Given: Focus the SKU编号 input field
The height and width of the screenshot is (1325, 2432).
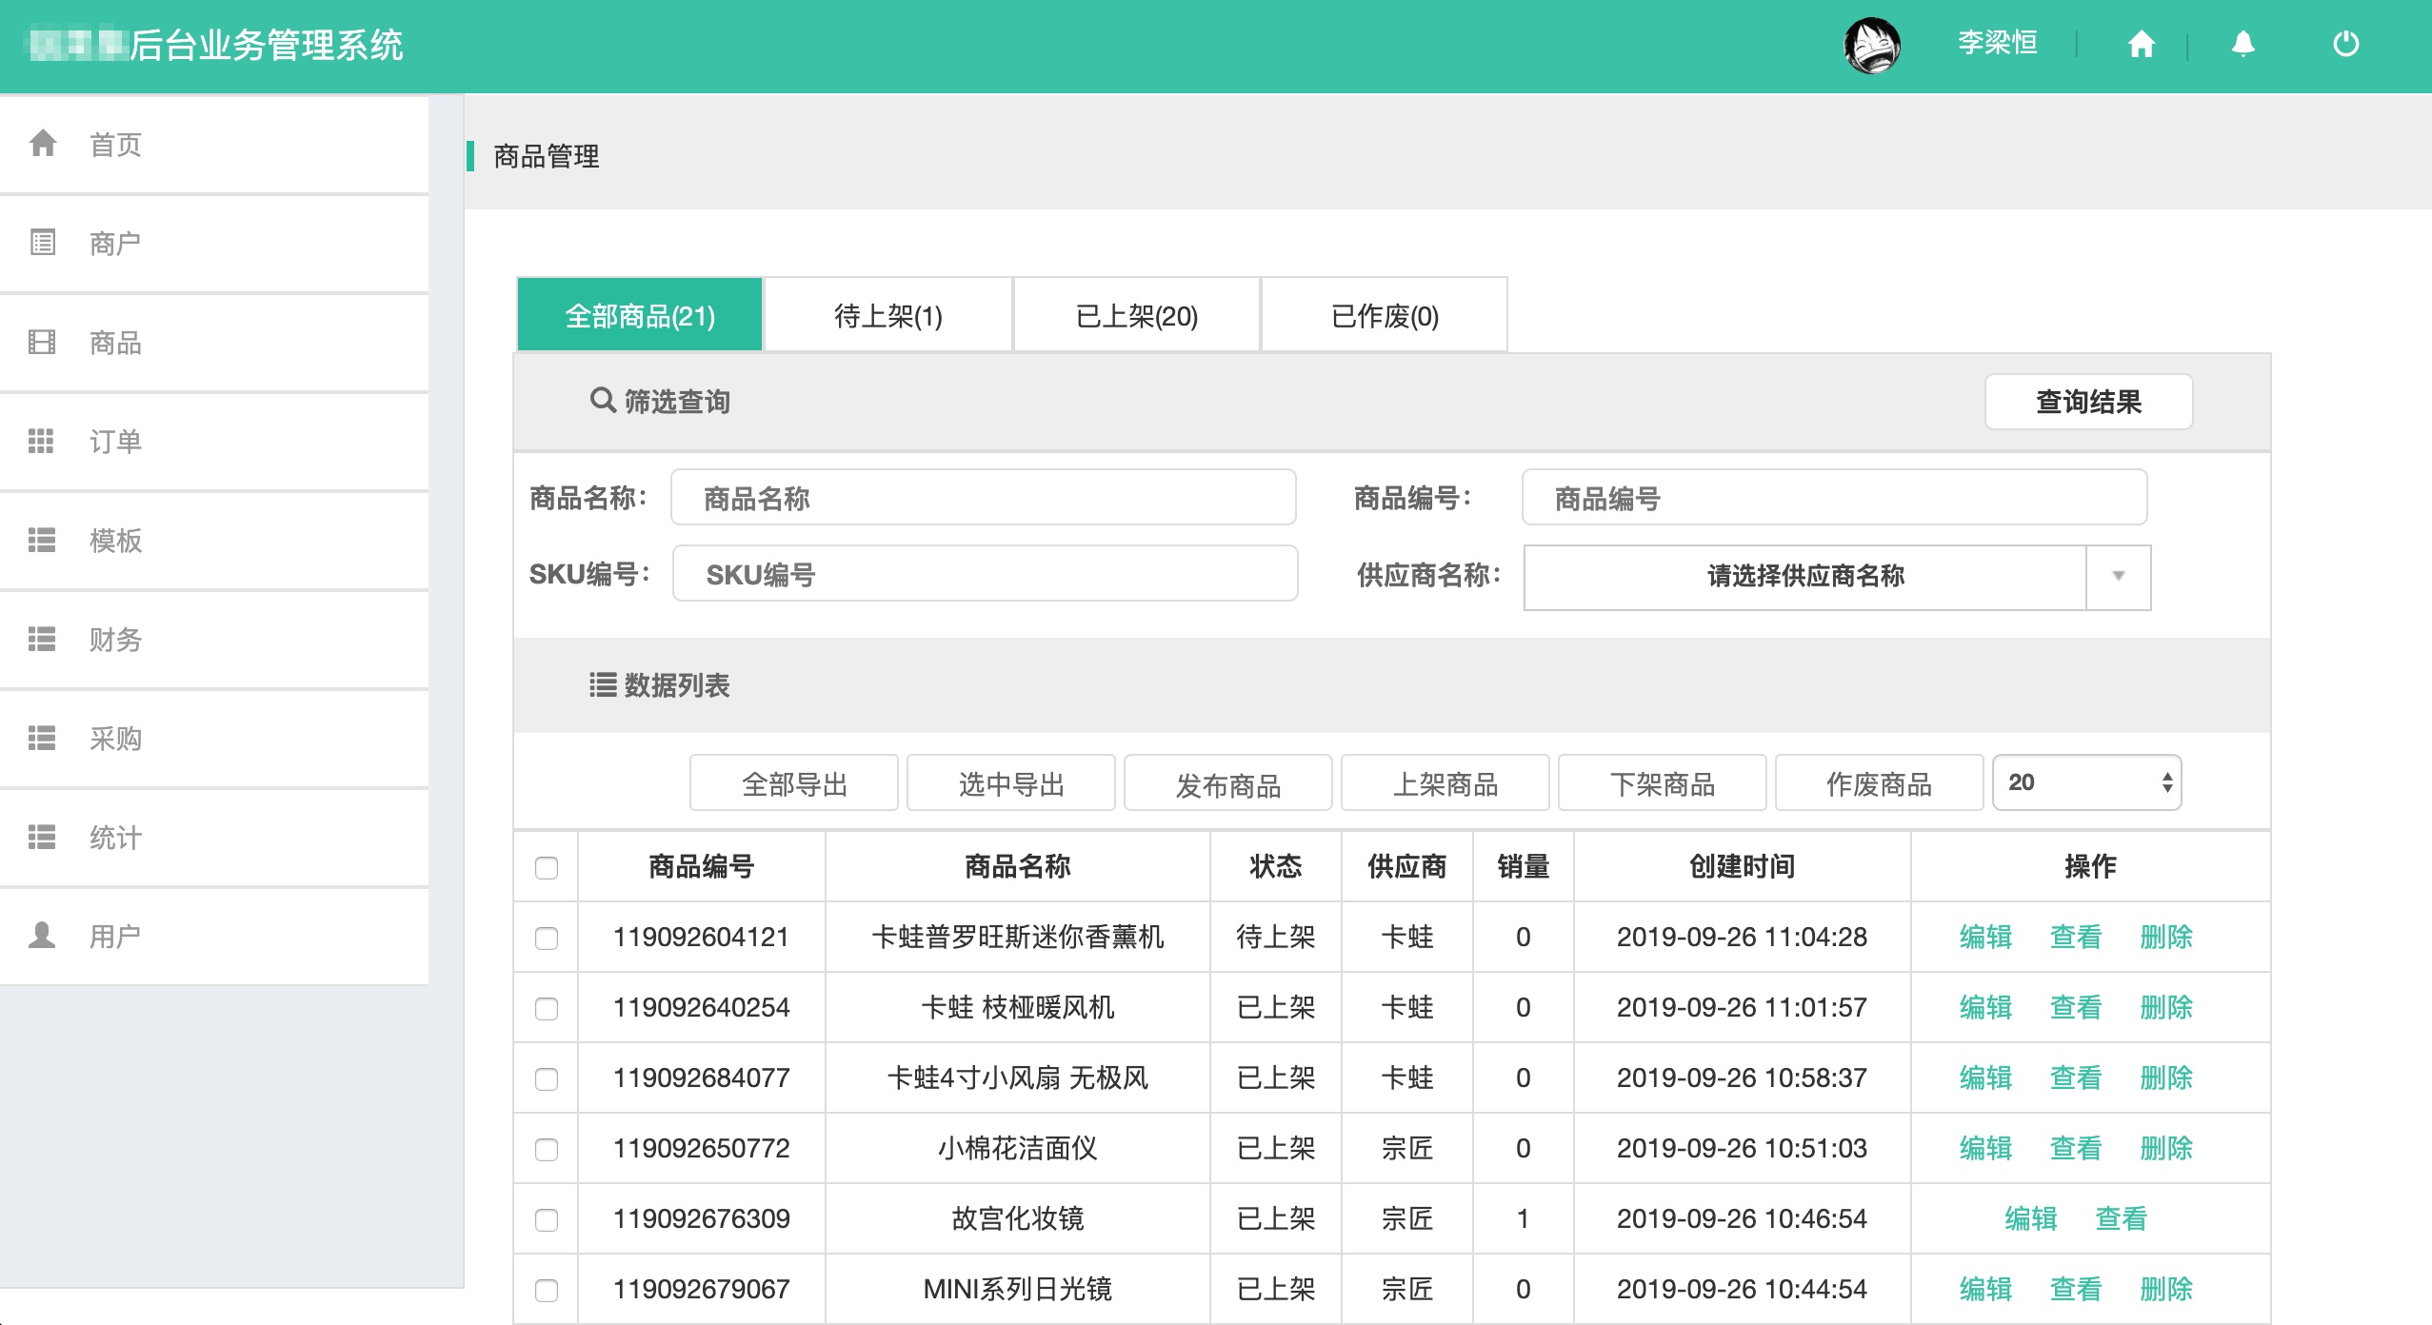Looking at the screenshot, I should 986,574.
